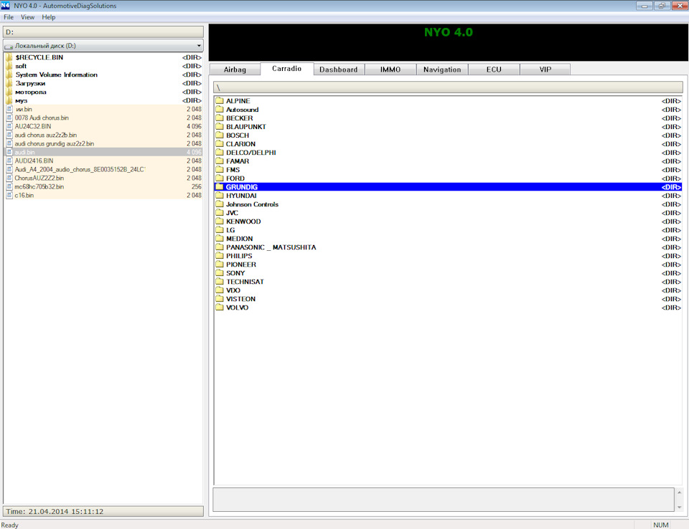Select the VISTEON folder name
This screenshot has height=529, width=689.
241,299
